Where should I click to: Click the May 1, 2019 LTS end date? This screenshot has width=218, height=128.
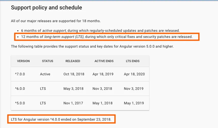click(x=134, y=103)
